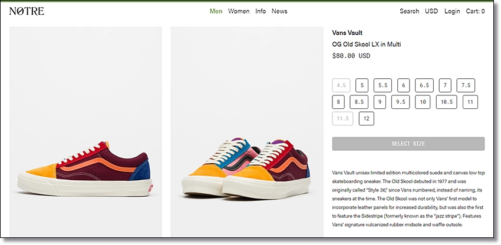Image resolution: width=501 pixels, height=245 pixels.
Task: Open the News menu
Action: coord(279,11)
